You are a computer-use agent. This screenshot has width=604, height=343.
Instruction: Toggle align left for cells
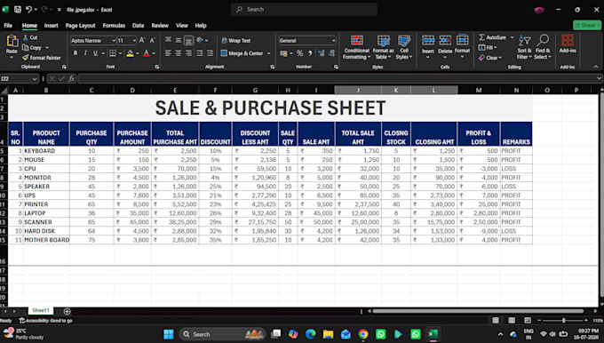[169, 53]
